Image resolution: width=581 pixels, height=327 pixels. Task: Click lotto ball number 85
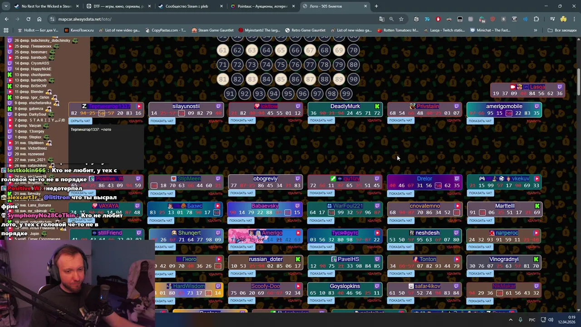pyautogui.click(x=281, y=79)
